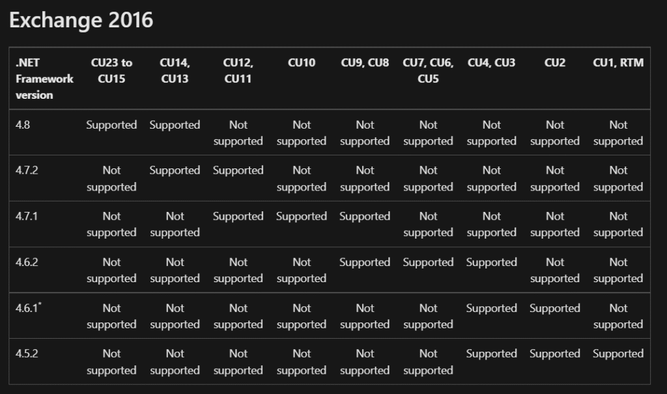
Task: Click the Exchange 2016 heading
Action: pyautogui.click(x=81, y=20)
